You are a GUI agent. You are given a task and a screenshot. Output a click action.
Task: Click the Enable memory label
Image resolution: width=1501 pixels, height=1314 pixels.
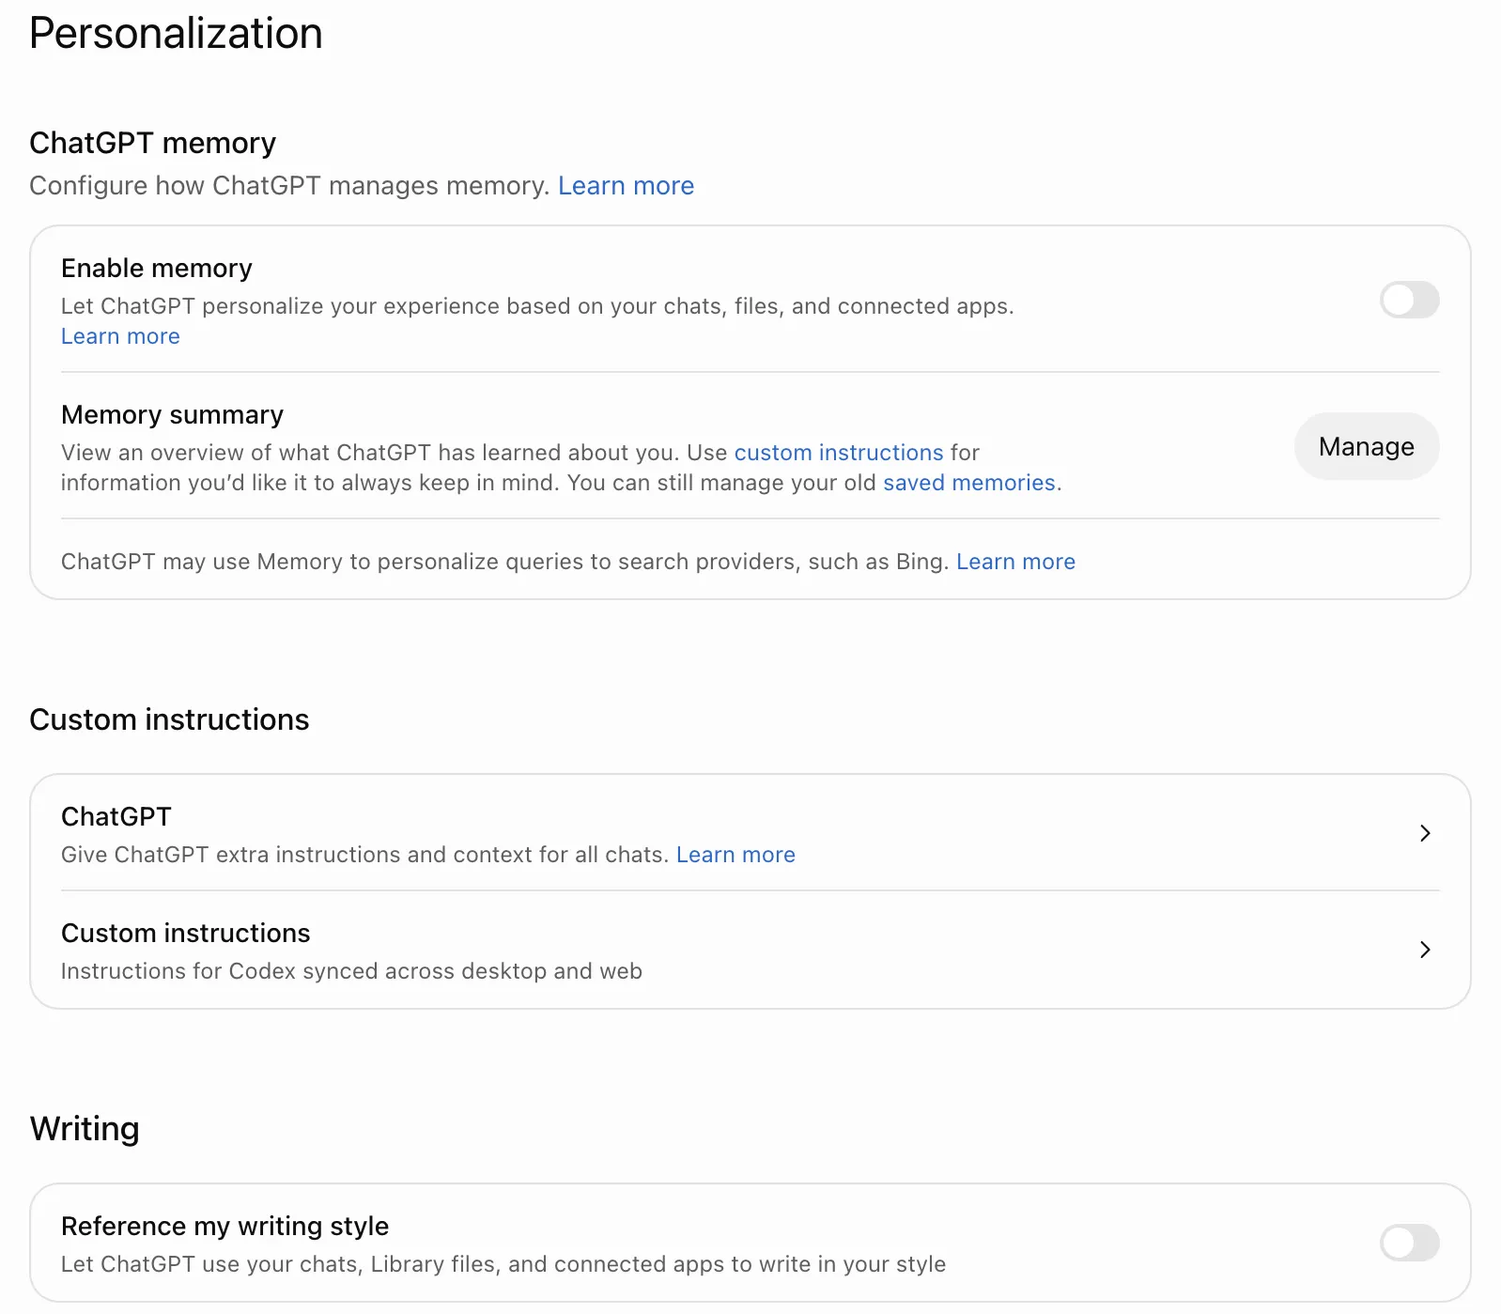[x=157, y=269]
